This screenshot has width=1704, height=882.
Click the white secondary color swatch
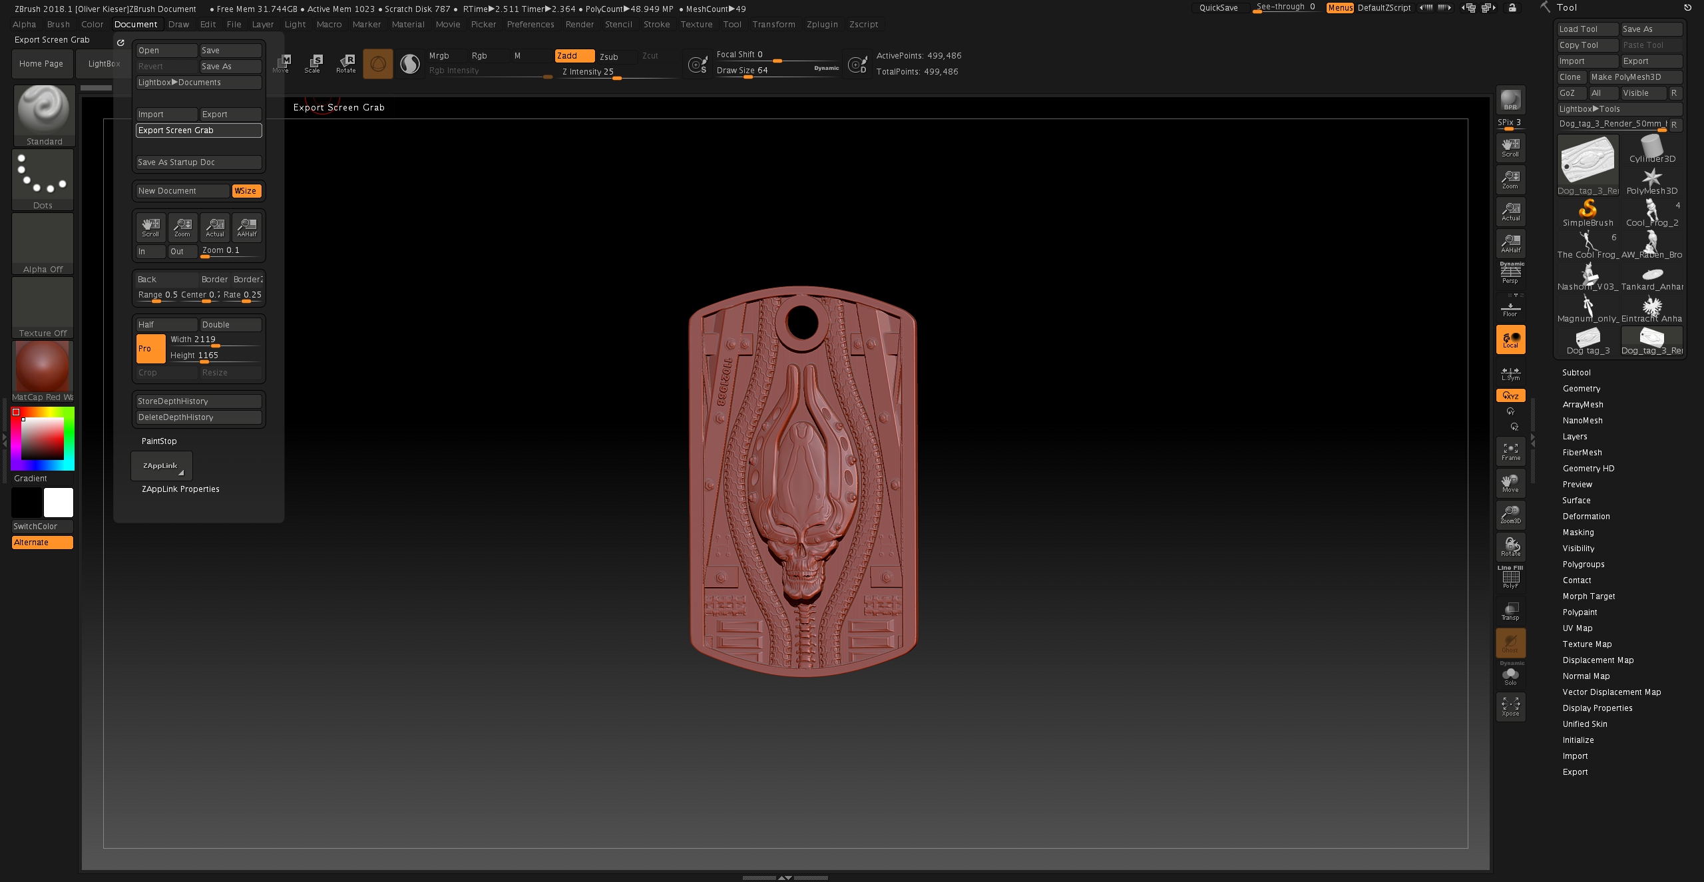click(59, 503)
